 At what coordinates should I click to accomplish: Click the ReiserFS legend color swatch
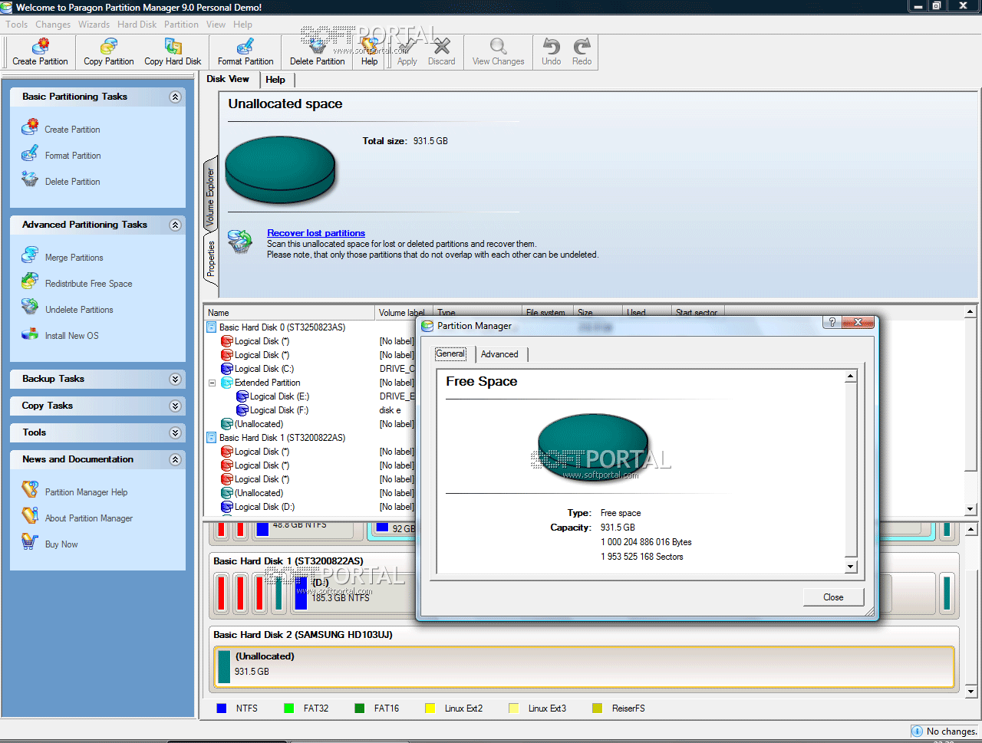(598, 708)
